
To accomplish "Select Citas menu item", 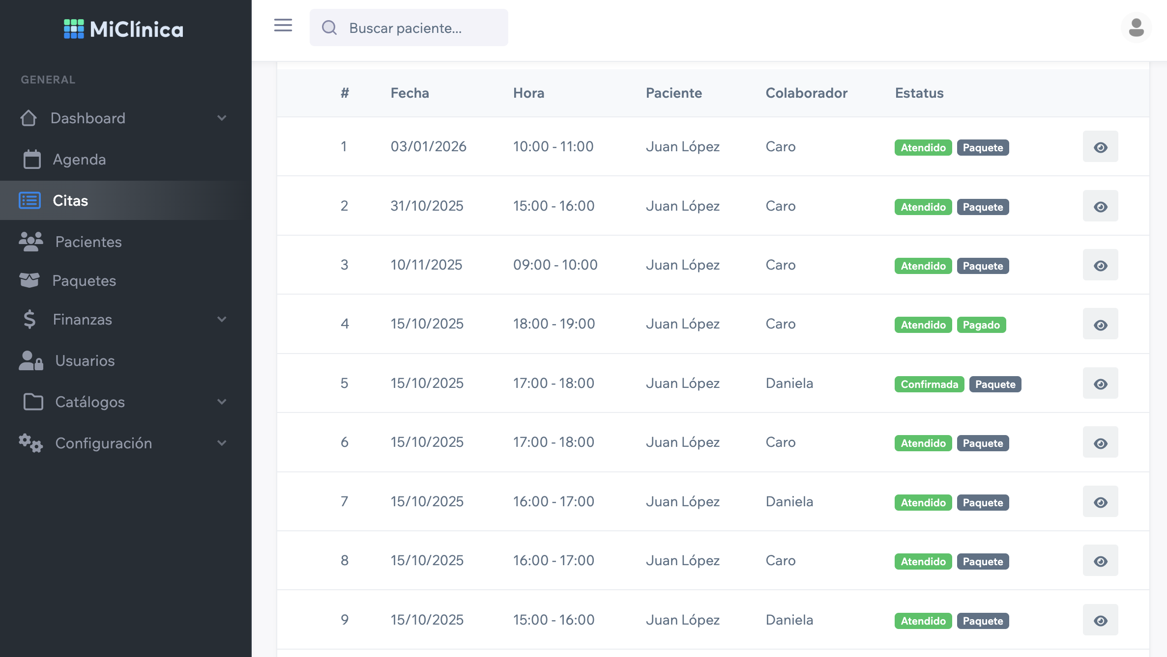I will 70,201.
